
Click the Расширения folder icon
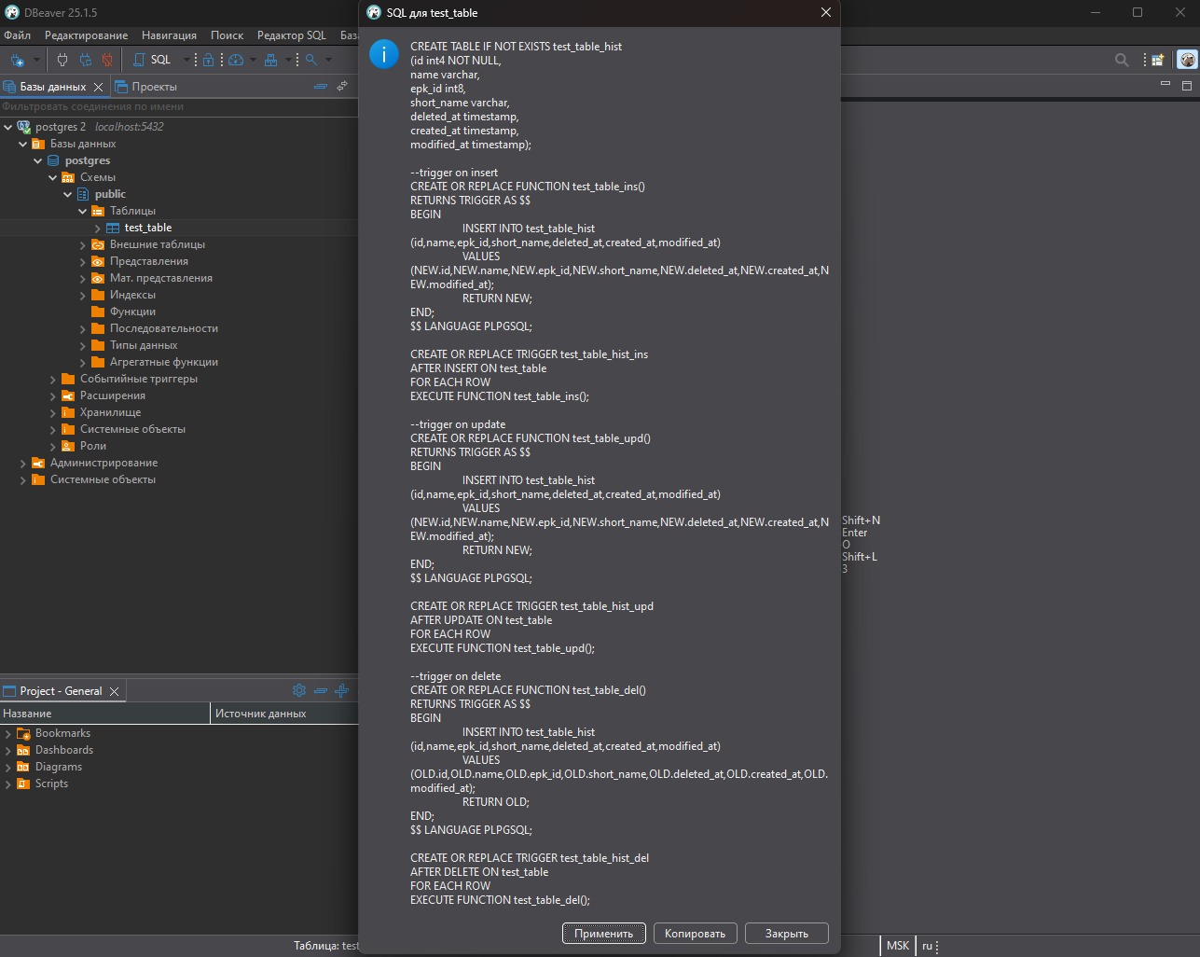[68, 395]
